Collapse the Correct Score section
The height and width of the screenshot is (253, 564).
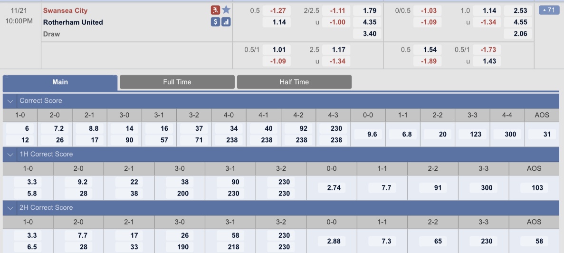coord(10,101)
